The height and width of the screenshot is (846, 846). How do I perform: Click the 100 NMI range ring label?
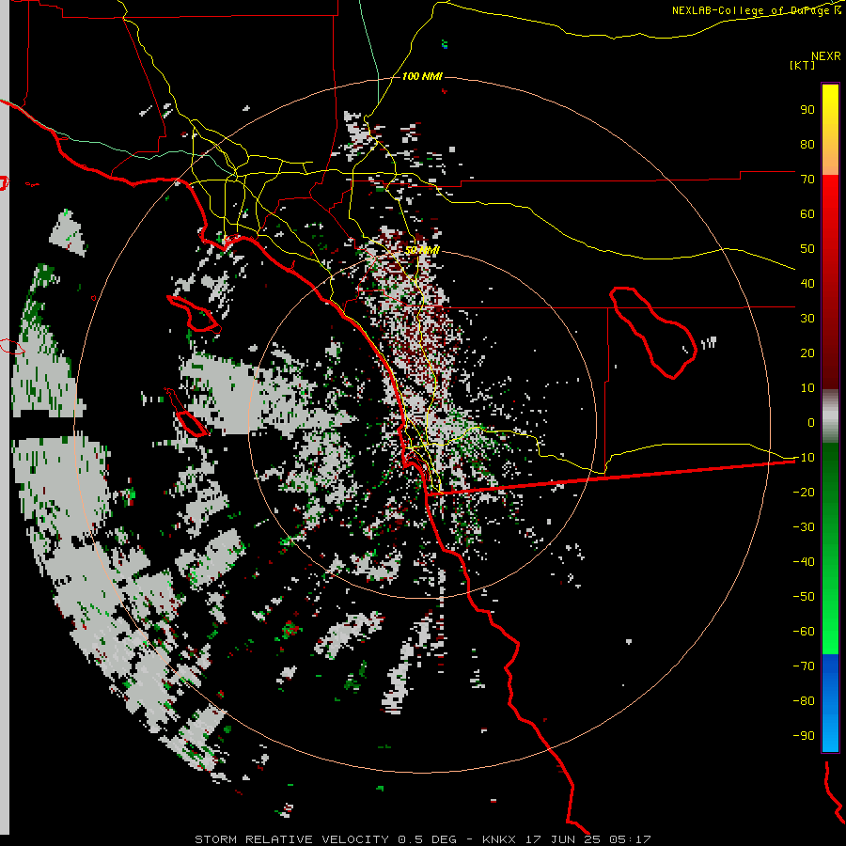tap(422, 76)
